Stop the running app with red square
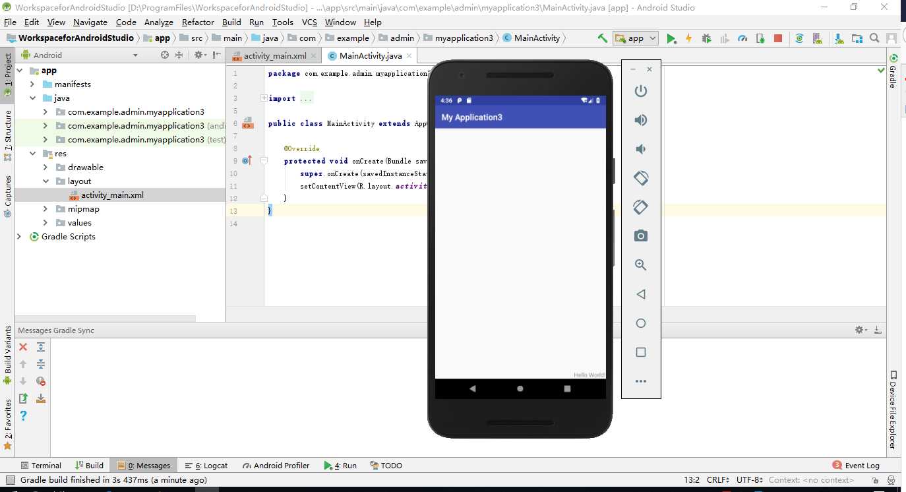This screenshot has height=492, width=906. pyautogui.click(x=778, y=38)
